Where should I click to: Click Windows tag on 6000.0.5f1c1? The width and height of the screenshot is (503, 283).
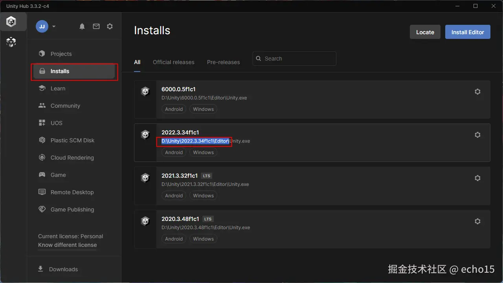(203, 109)
